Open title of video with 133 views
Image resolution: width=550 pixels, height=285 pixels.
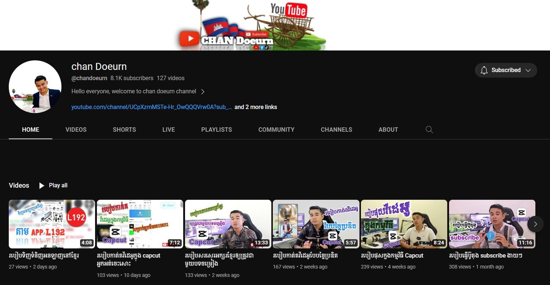coord(219,259)
